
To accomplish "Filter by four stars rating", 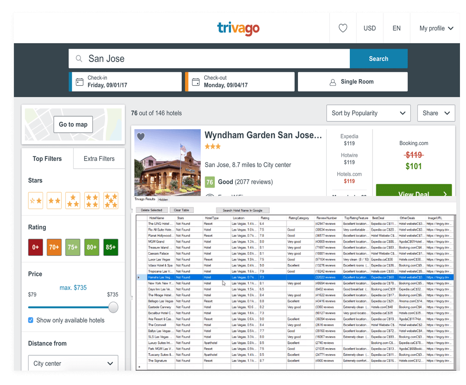I will 92,201.
